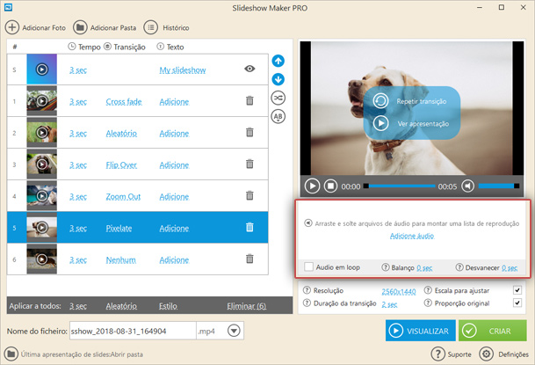The height and width of the screenshot is (365, 535).
Task: Sort slides with the AB icon
Action: tap(278, 116)
